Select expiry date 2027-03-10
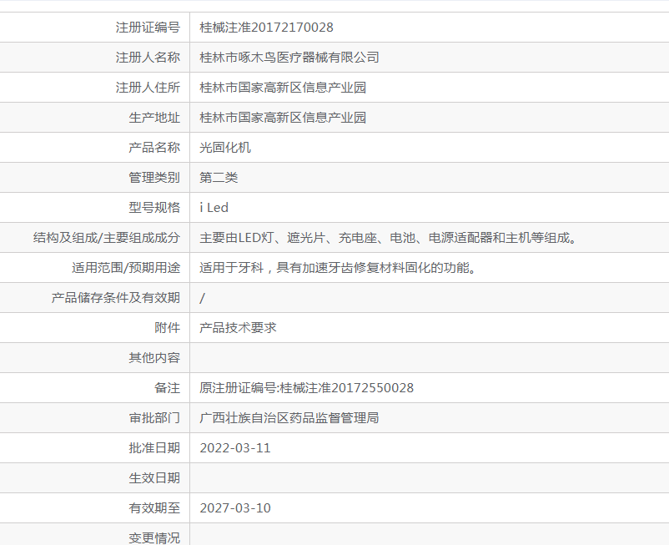 (x=235, y=508)
